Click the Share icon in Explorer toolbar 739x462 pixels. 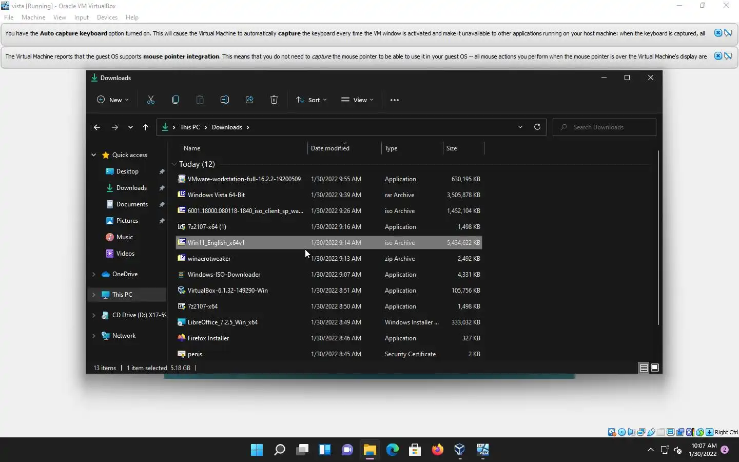coord(249,100)
